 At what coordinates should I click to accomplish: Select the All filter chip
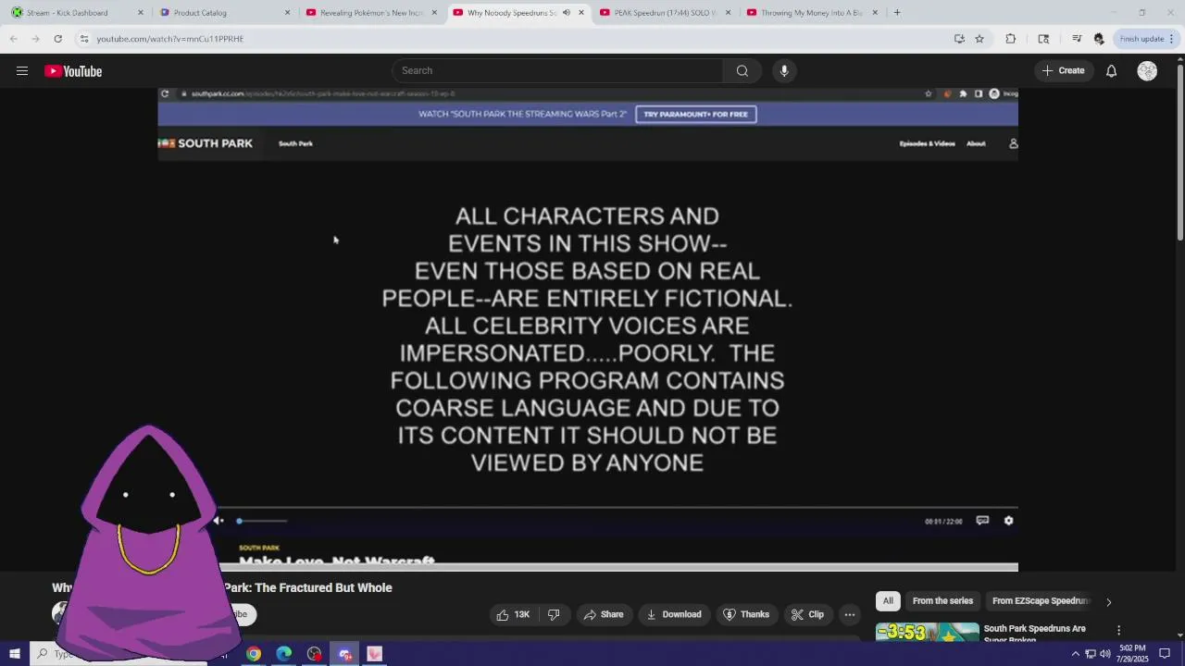click(888, 601)
